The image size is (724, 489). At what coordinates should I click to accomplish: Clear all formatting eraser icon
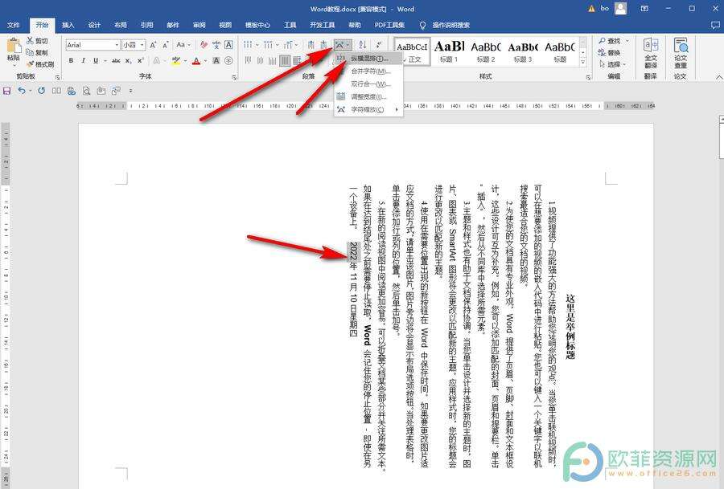[204, 45]
